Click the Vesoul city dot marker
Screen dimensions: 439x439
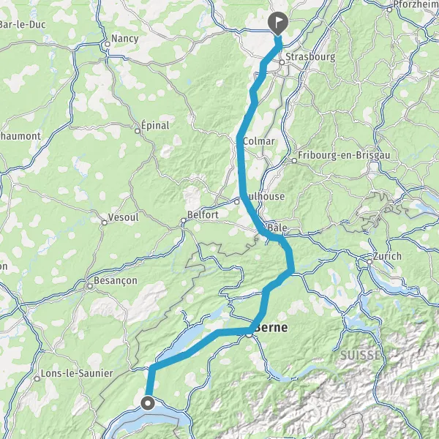[105, 223]
